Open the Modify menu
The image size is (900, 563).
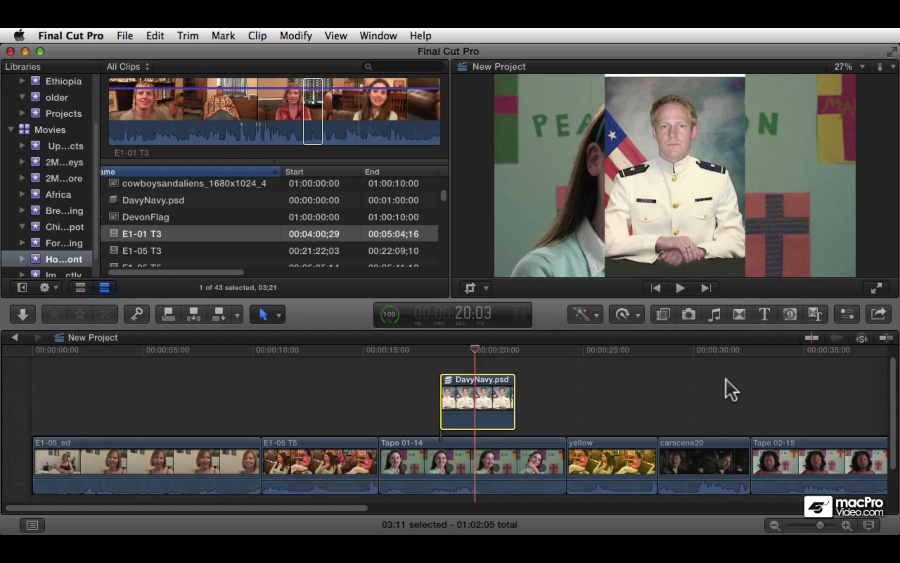(296, 36)
